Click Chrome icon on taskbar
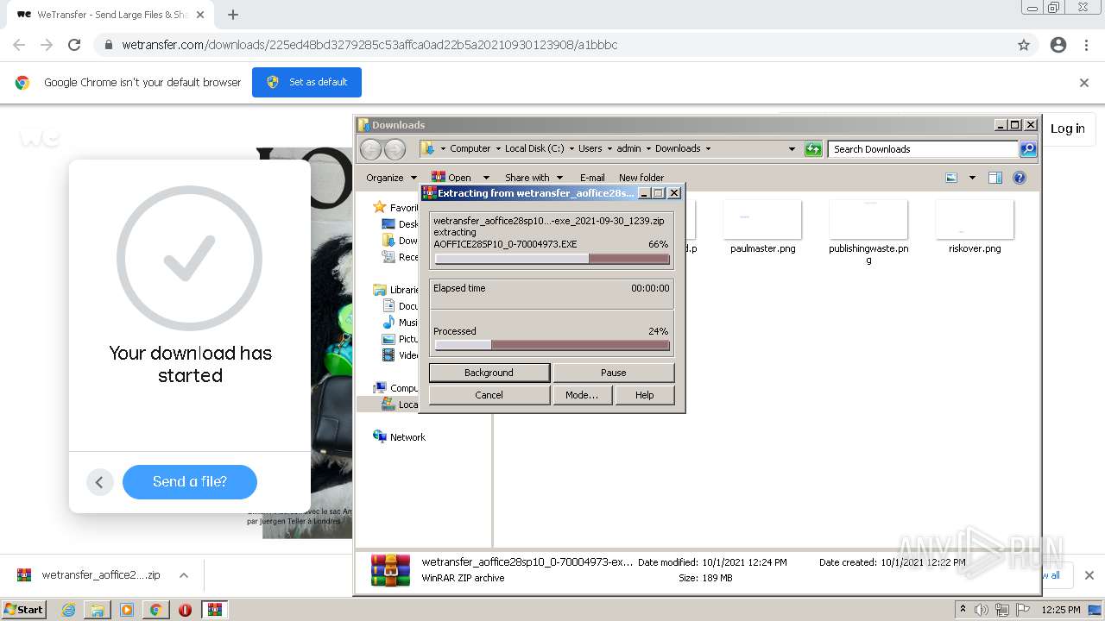 (x=156, y=610)
